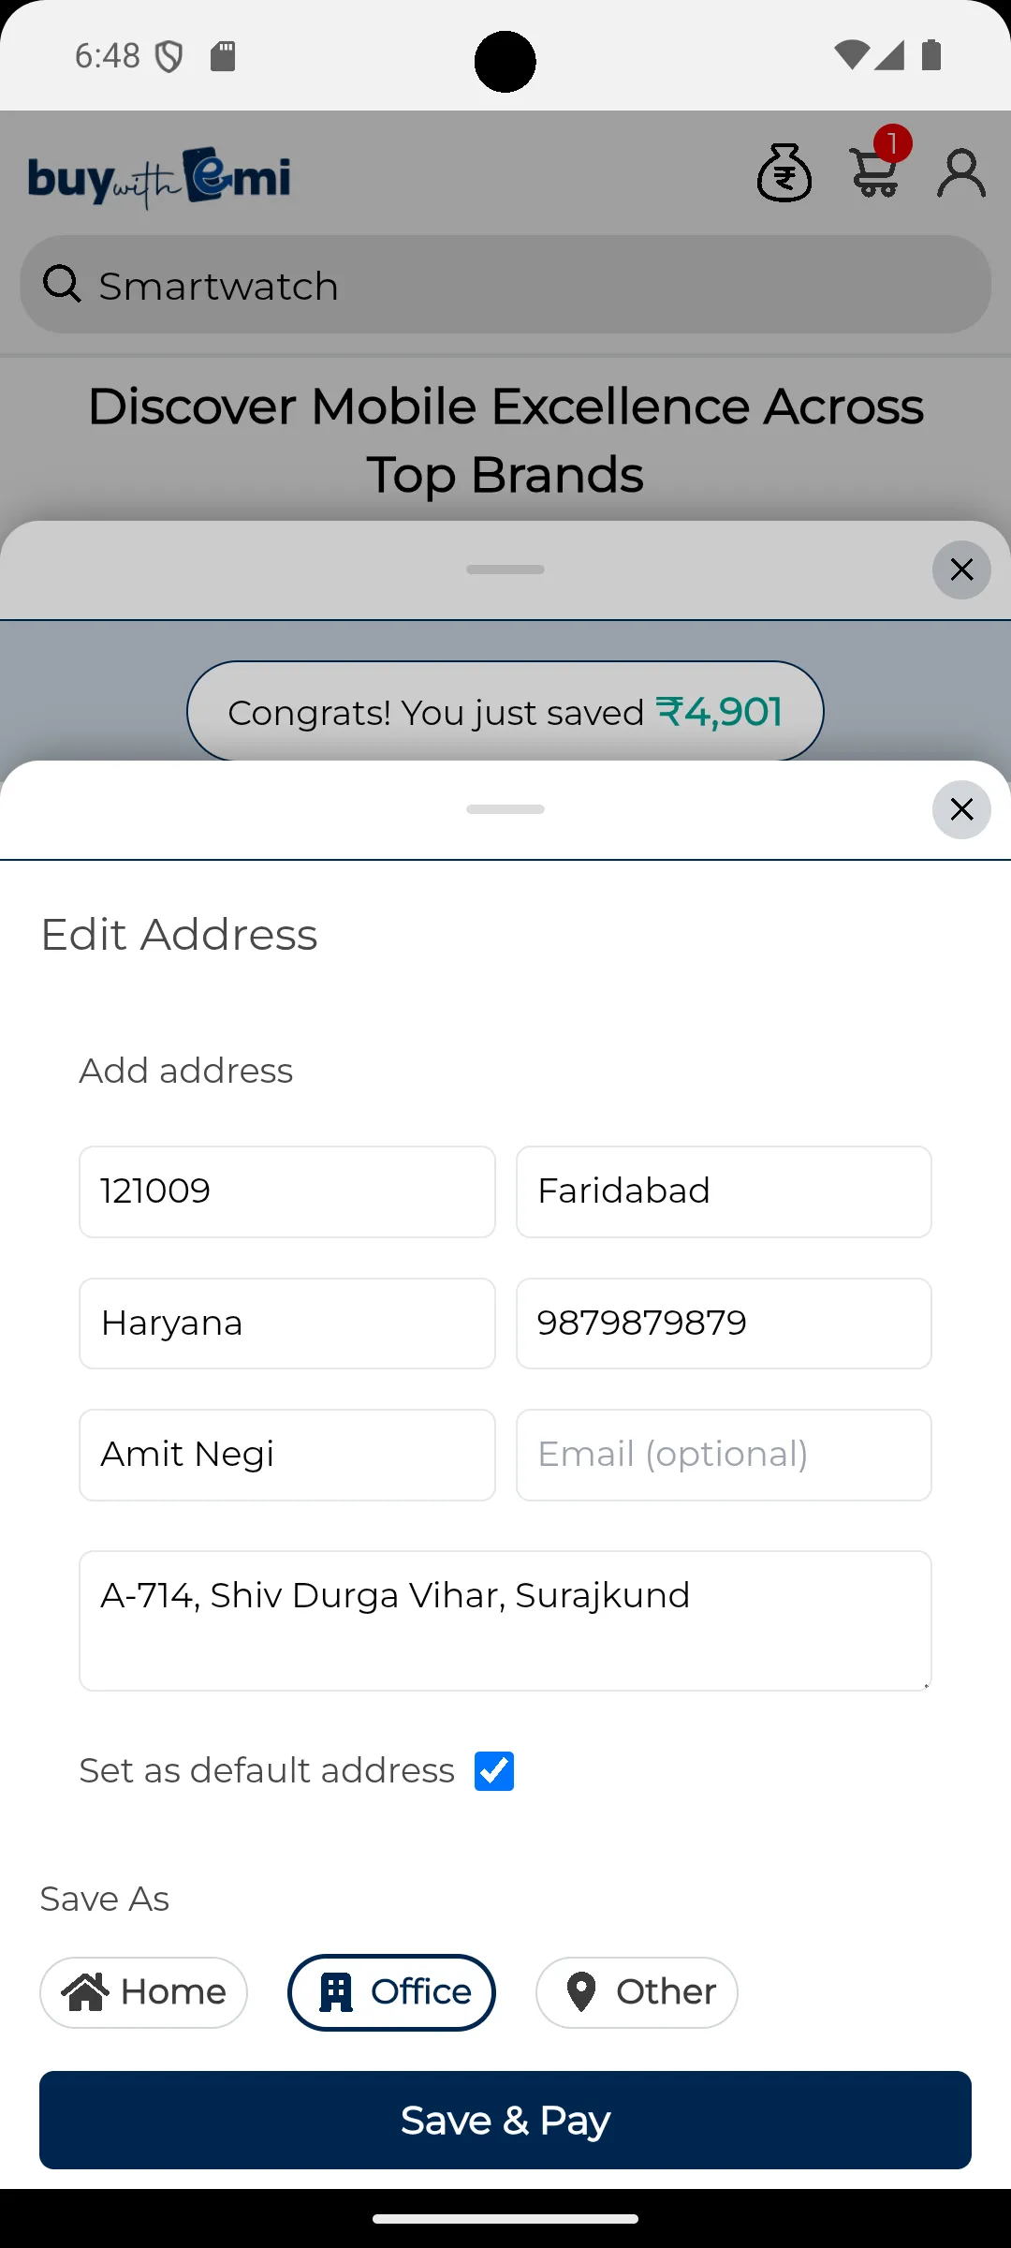
Task: Open the user profile icon
Action: point(961,173)
